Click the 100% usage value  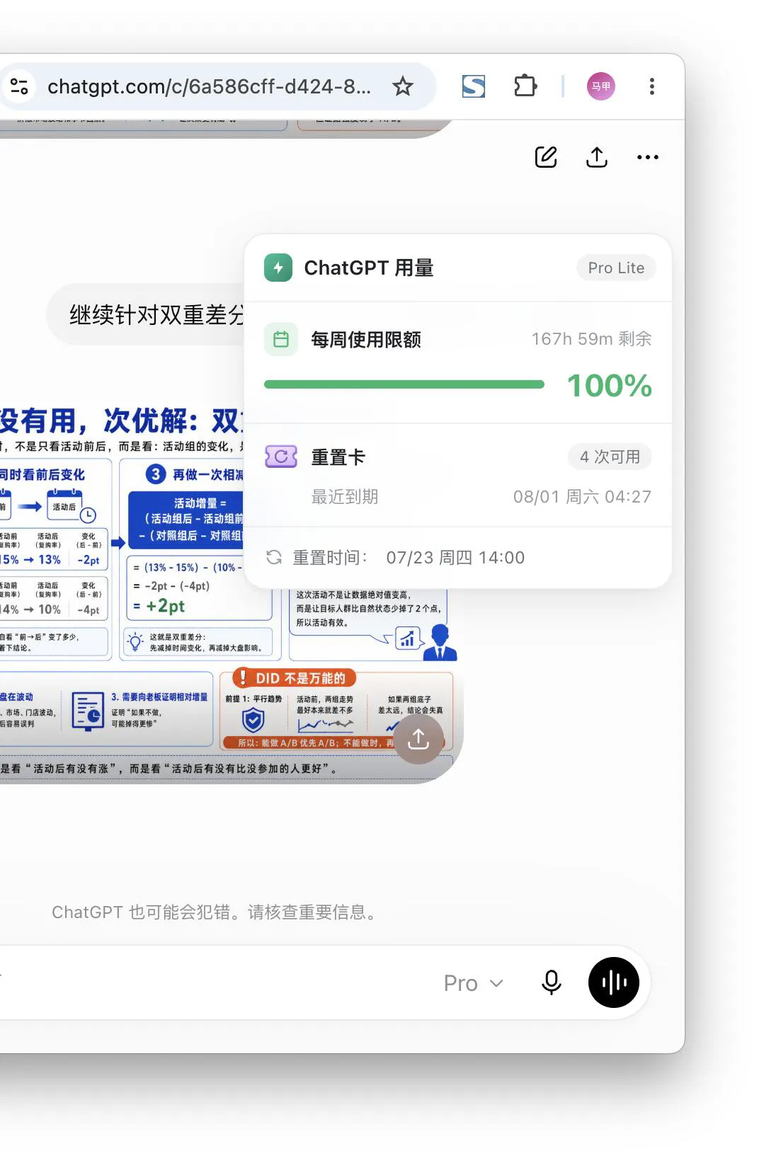609,386
